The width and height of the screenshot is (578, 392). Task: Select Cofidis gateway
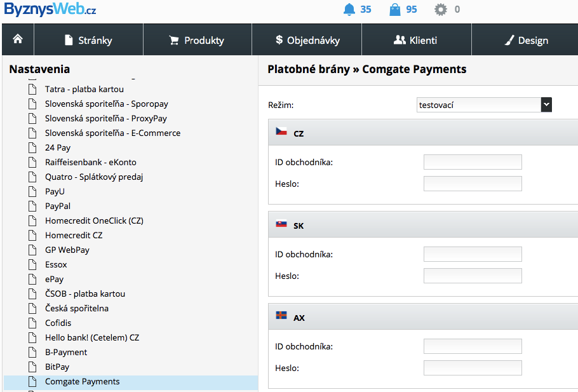pos(58,323)
